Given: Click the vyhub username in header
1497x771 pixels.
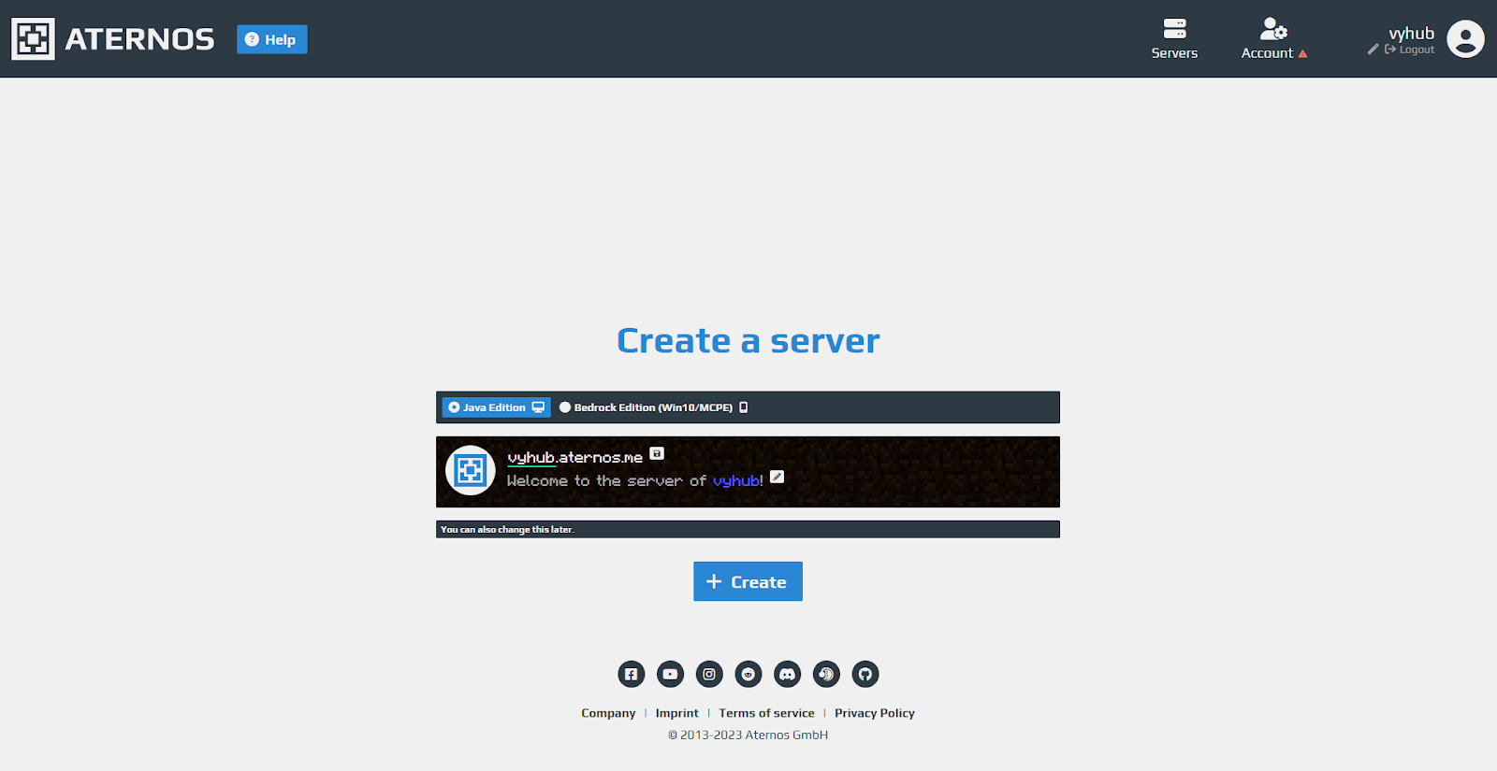Looking at the screenshot, I should pos(1411,33).
